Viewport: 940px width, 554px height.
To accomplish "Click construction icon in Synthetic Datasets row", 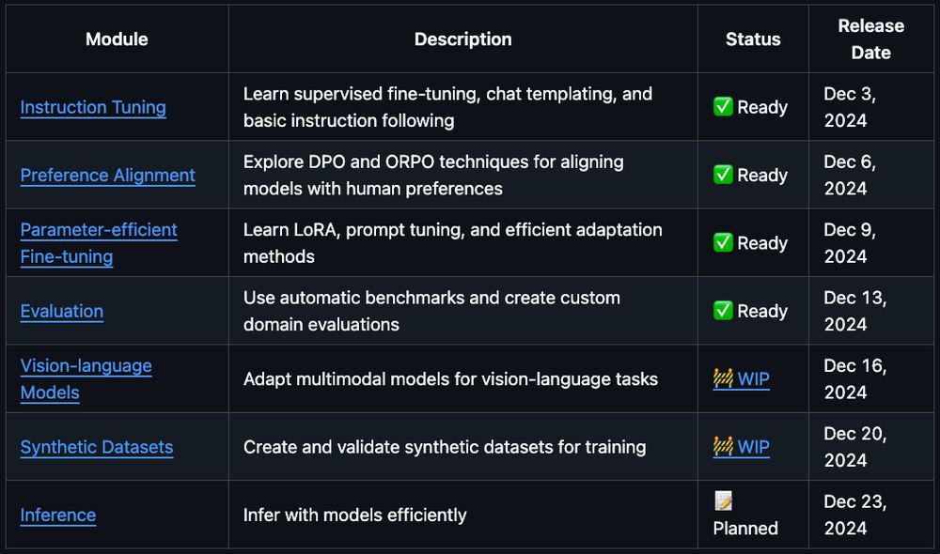I will (x=723, y=446).
